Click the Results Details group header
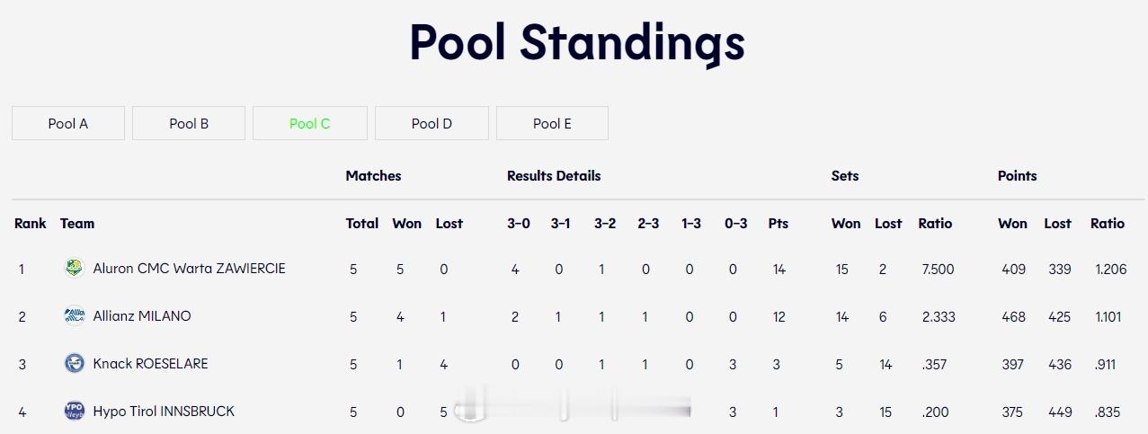The image size is (1148, 434). point(554,175)
